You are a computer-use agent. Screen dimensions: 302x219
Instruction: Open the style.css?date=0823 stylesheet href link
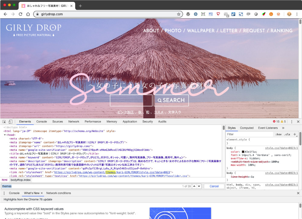click(112, 172)
